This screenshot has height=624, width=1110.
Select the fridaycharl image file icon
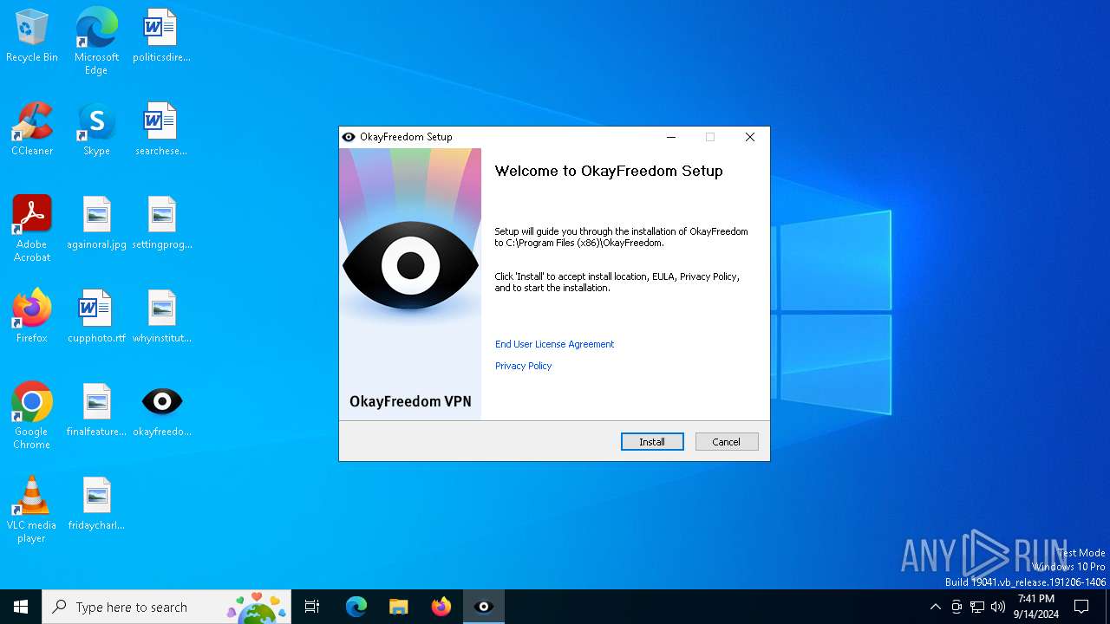click(96, 504)
